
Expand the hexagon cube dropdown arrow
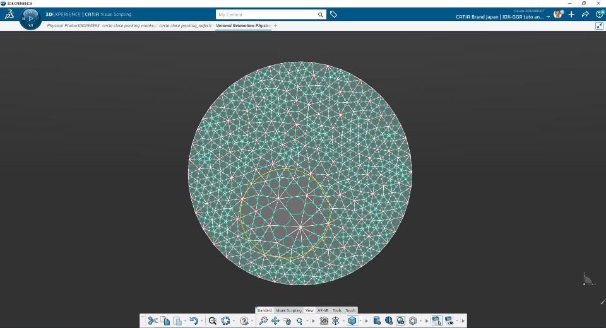pyautogui.click(x=421, y=321)
